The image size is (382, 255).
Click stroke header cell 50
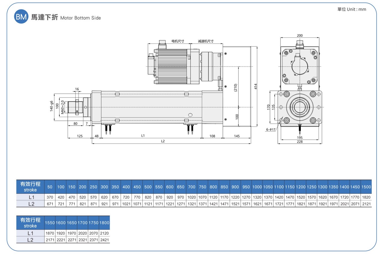(50, 187)
